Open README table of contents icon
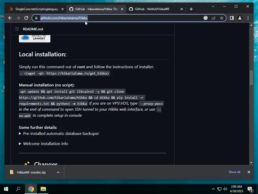The height and width of the screenshot is (194, 258). point(17,29)
